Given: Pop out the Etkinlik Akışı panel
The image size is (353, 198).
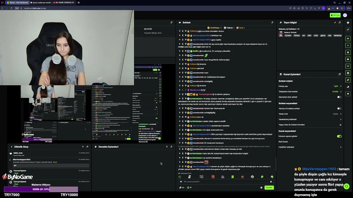Looking at the screenshot, I should (x=87, y=147).
